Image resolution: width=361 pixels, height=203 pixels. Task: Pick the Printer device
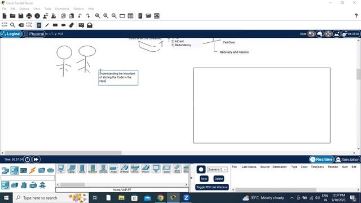tap(114, 169)
